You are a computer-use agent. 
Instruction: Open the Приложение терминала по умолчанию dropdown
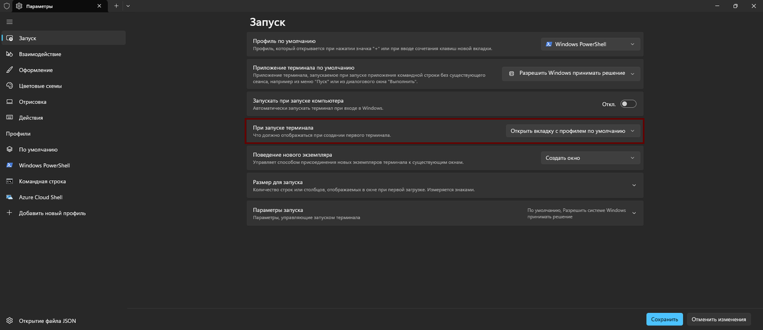pyautogui.click(x=571, y=74)
